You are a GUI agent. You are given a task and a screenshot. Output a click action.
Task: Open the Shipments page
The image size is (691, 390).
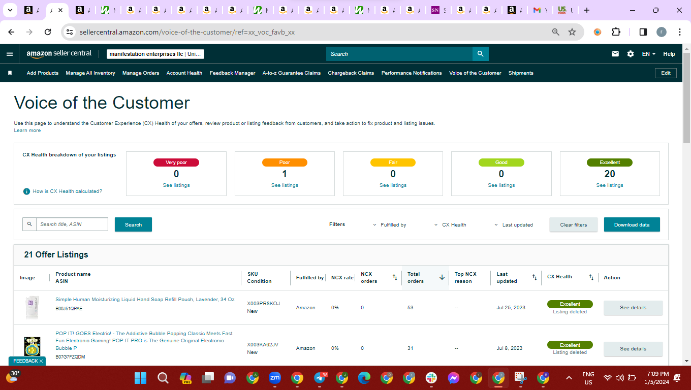521,73
